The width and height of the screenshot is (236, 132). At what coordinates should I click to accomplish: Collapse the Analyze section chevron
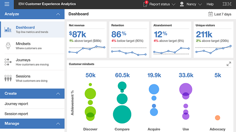[58, 14]
